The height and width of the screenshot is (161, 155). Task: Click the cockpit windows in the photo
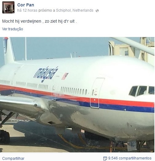pyautogui.click(x=141, y=91)
